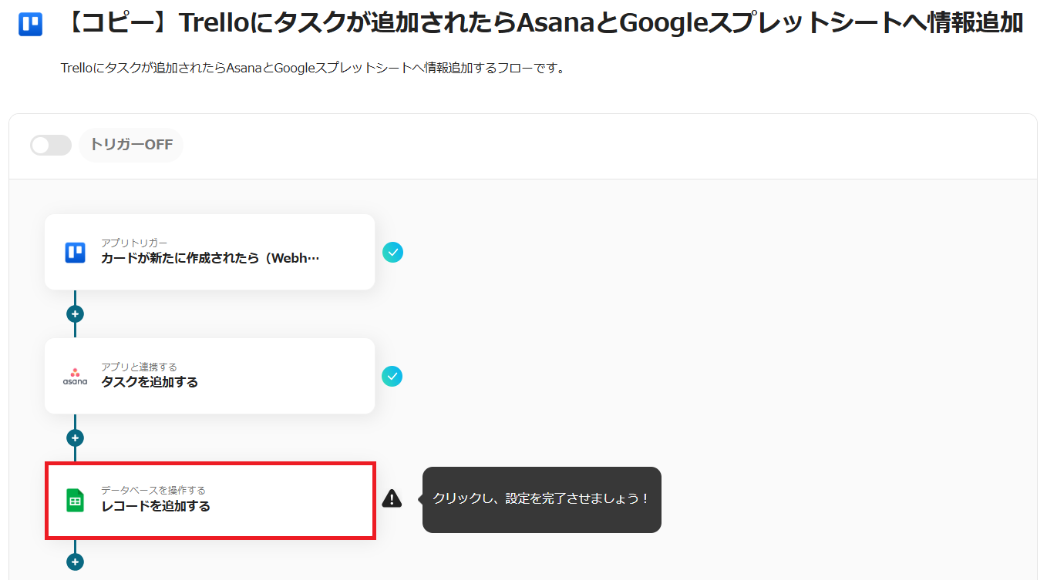Click the warning triangle icon

(392, 499)
